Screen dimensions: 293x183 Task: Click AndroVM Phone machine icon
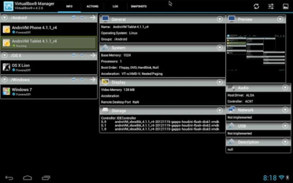(x=6, y=29)
